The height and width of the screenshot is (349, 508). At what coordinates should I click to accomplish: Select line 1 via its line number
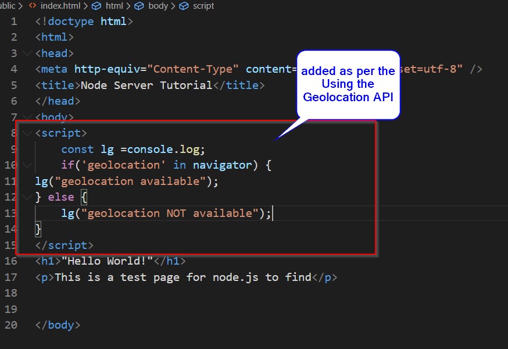pyautogui.click(x=14, y=22)
